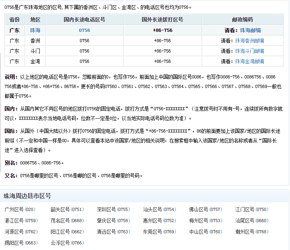Open the 0756 area code link
Image resolution: width=290 pixels, height=250 pixels.
pos(84,30)
